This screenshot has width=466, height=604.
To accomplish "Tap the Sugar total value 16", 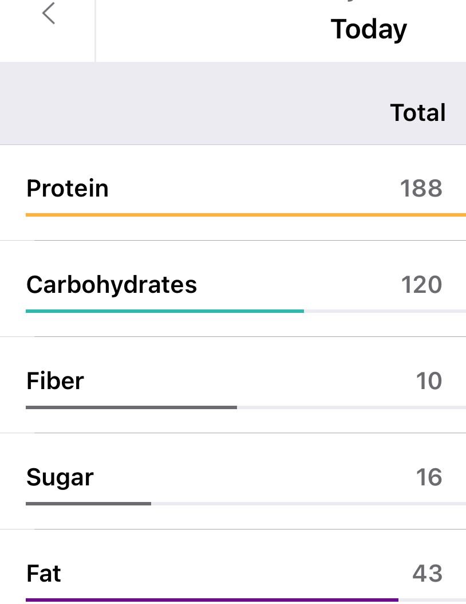I will [429, 477].
